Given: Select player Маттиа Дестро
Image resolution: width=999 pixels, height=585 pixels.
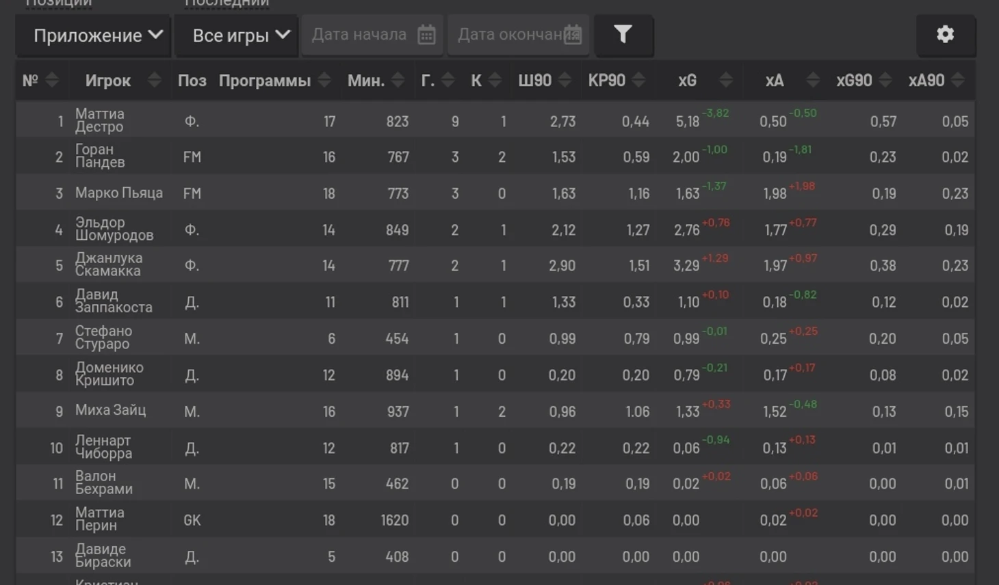Looking at the screenshot, I should pyautogui.click(x=100, y=120).
